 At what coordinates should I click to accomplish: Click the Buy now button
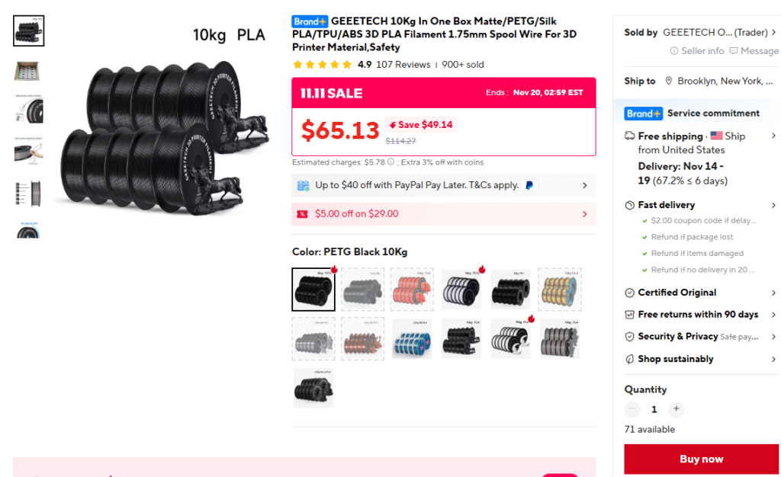[702, 459]
